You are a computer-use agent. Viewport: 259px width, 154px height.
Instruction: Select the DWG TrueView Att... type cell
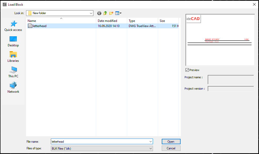click(142, 26)
